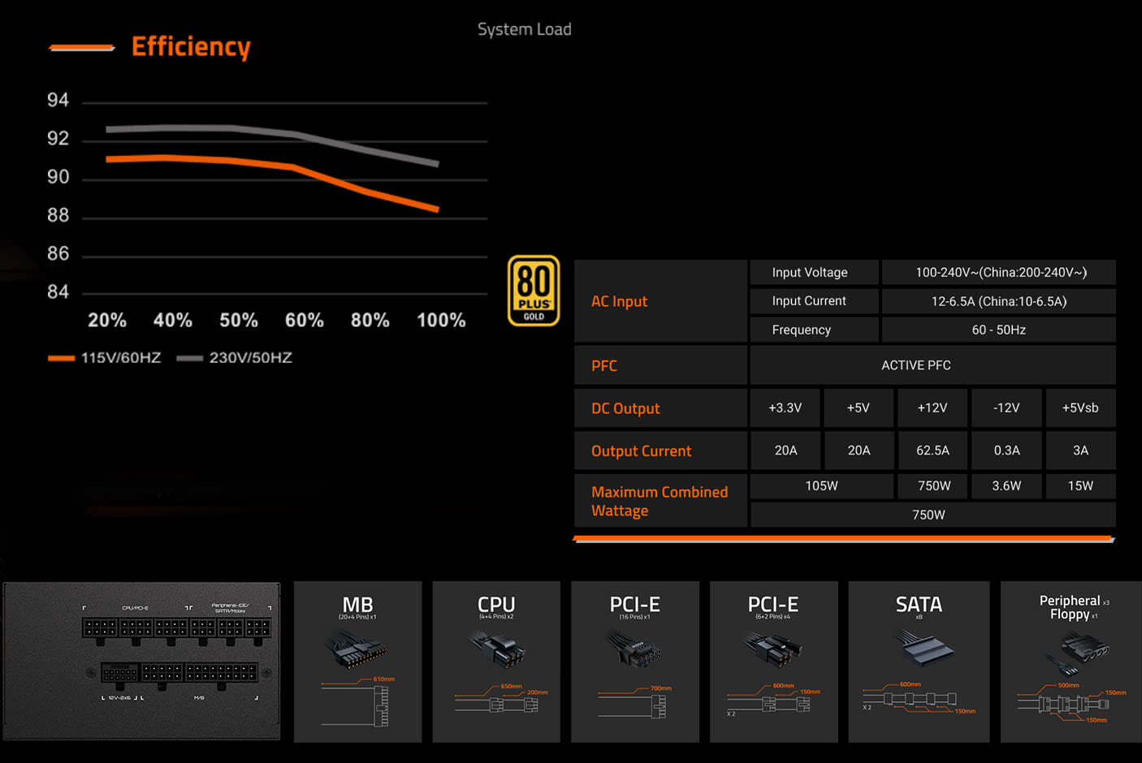This screenshot has height=763, width=1142.
Task: Click the -12V rail cell
Action: [1006, 408]
